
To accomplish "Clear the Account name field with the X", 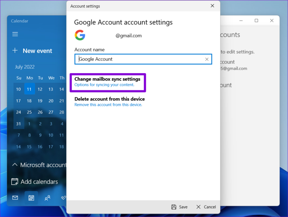I will 207,59.
